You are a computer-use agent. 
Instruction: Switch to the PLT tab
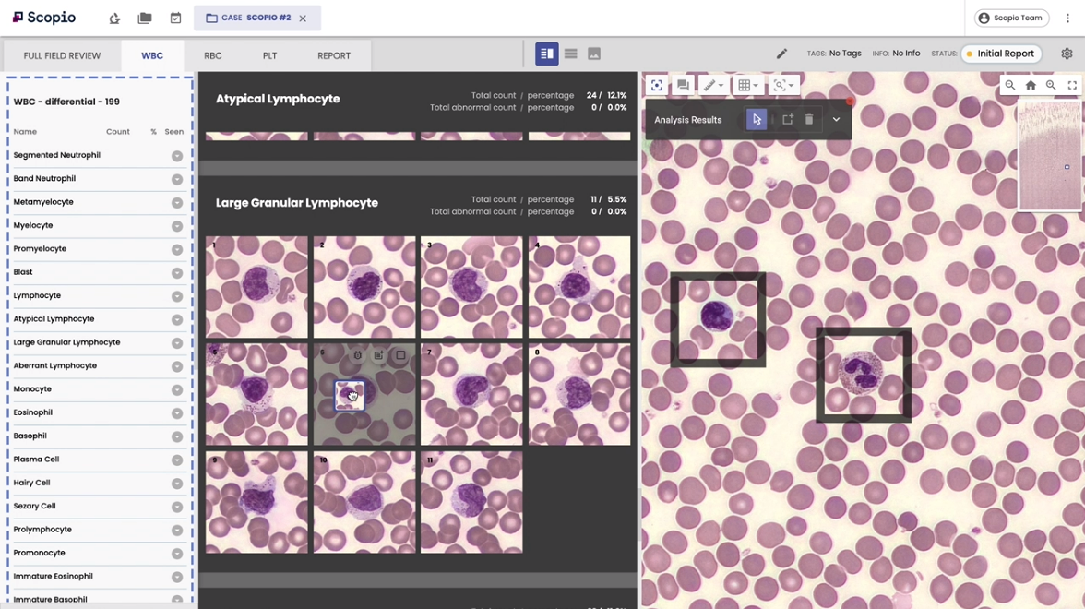pos(269,55)
